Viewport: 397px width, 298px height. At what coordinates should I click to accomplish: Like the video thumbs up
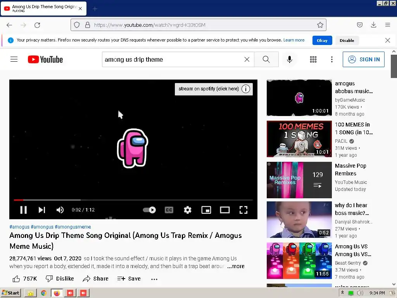[25, 279]
